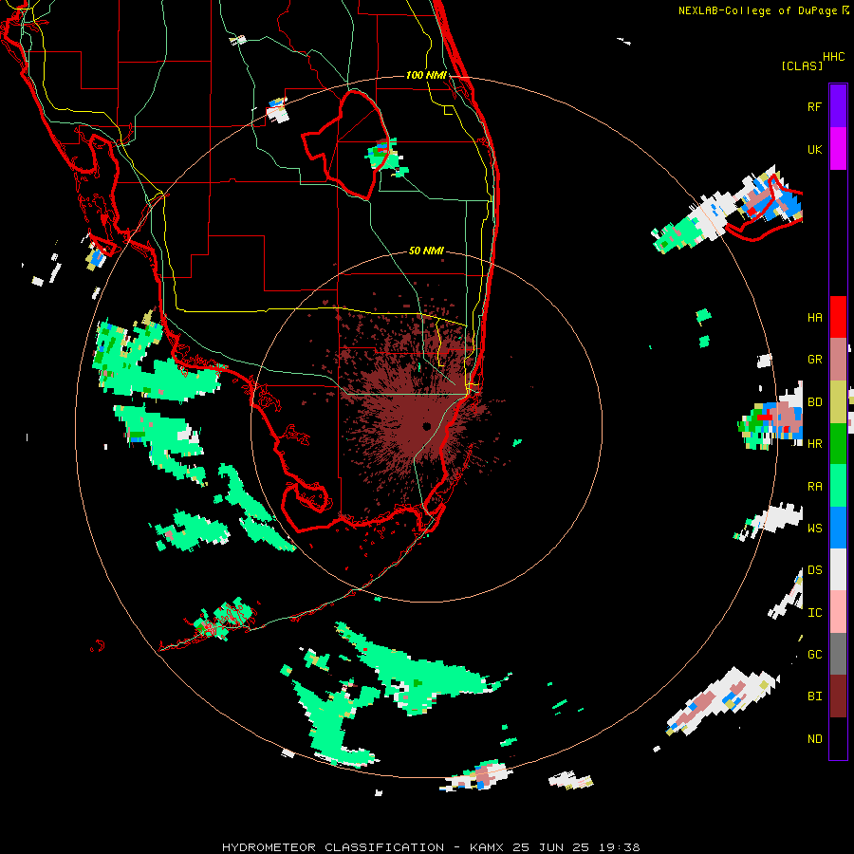854x854 pixels.
Task: Click the purple RF legend color swatch
Action: coord(838,106)
